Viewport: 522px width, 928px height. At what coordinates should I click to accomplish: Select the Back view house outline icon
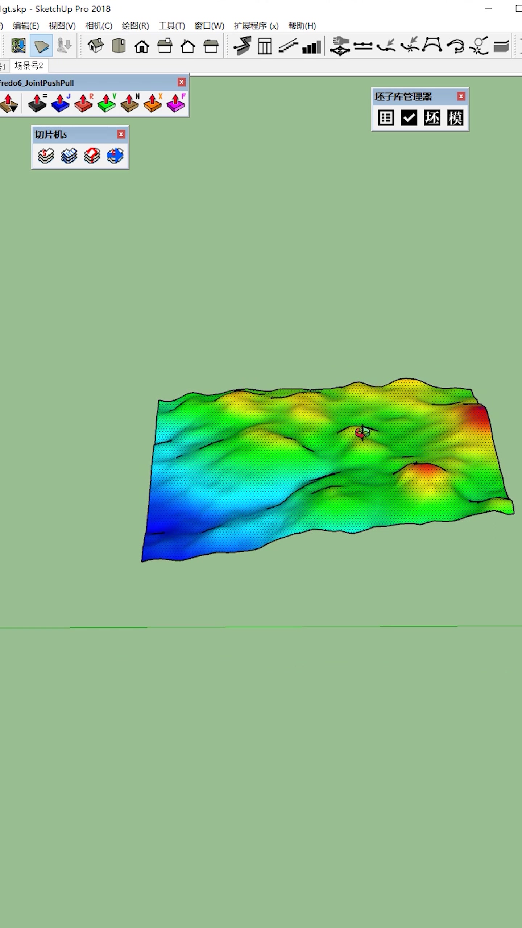pos(188,46)
